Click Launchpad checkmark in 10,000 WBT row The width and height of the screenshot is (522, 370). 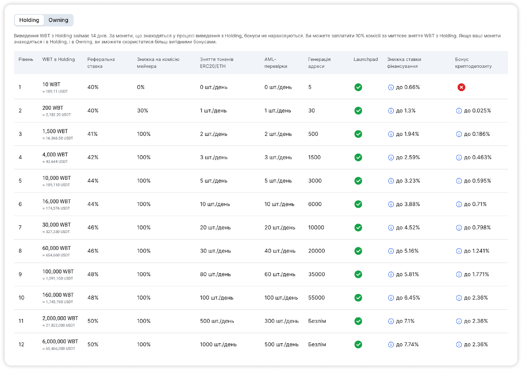[358, 181]
